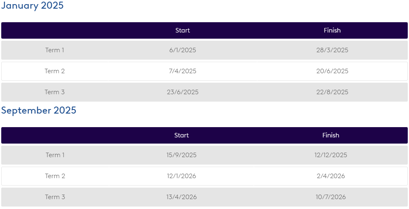Click the January 2025 heading
Viewport: 409px width, 209px height.
pos(33,6)
